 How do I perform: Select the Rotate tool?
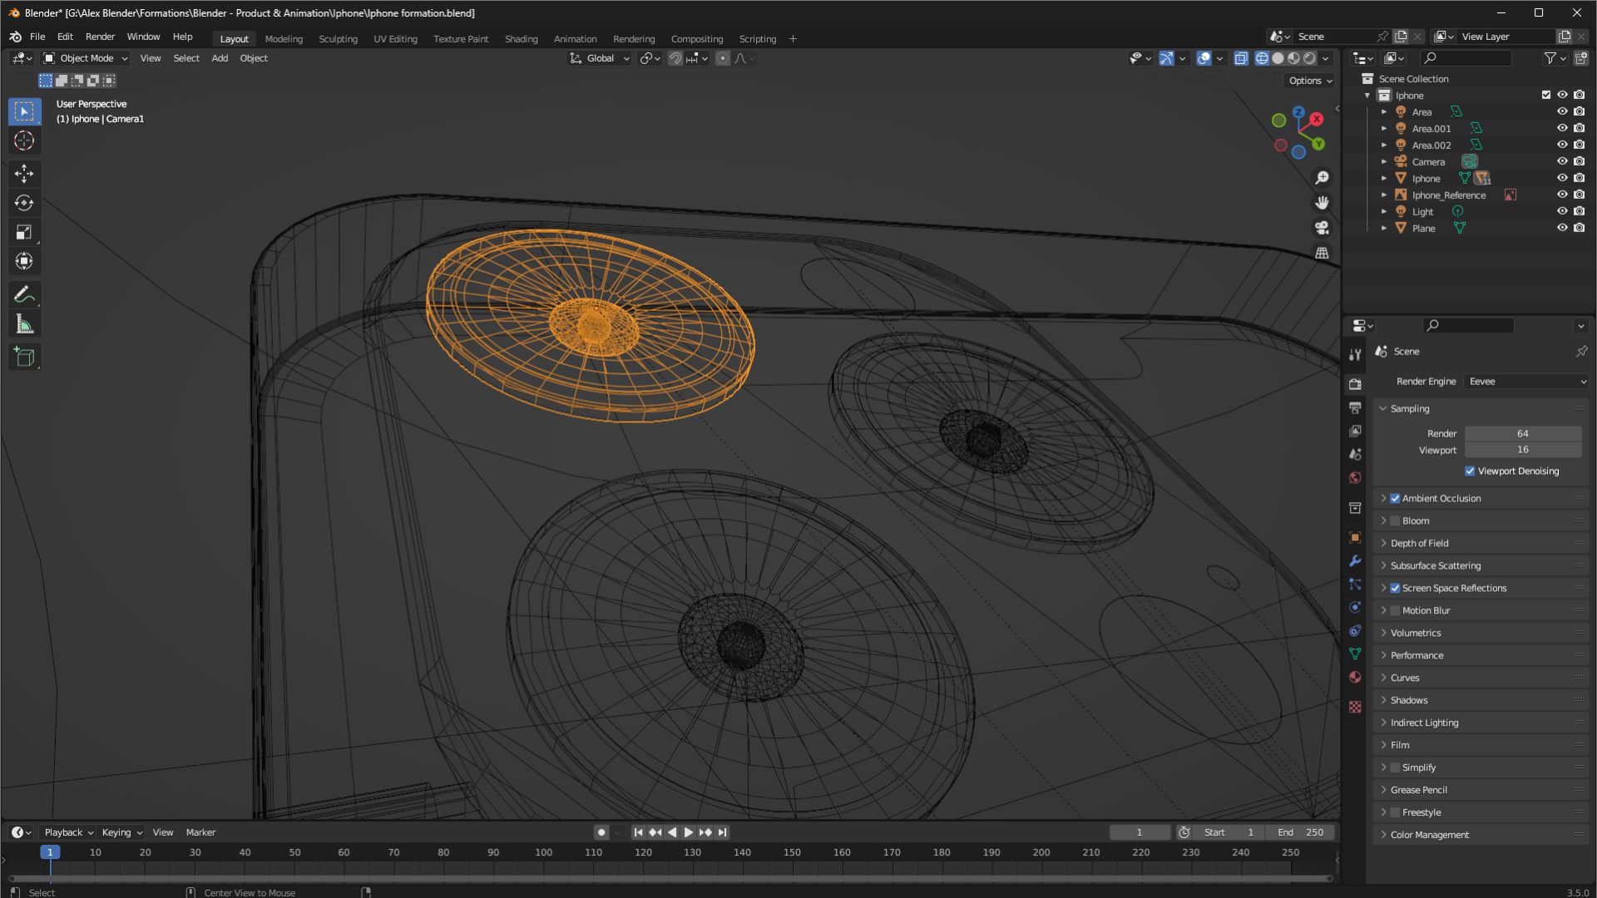click(24, 203)
